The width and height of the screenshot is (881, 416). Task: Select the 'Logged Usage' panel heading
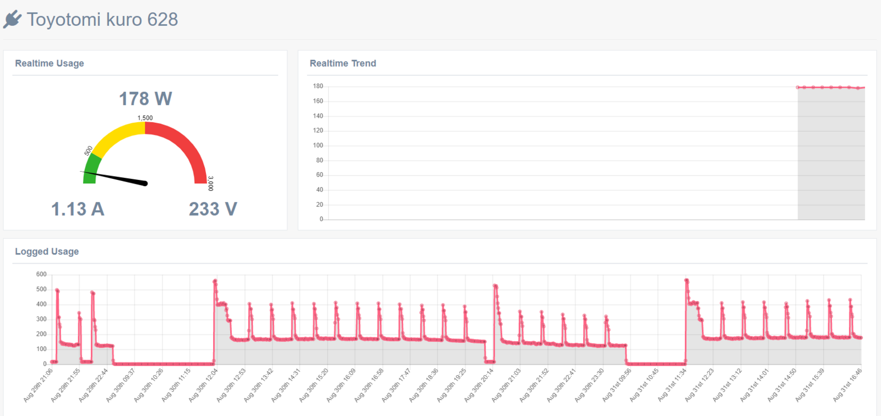[x=47, y=251]
